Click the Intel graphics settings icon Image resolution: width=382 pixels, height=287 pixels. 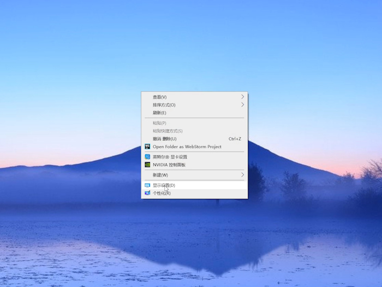tap(147, 157)
